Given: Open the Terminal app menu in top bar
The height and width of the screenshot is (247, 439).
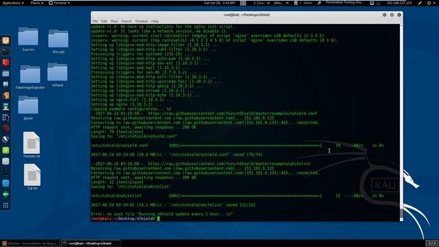Looking at the screenshot, I should [x=60, y=3].
